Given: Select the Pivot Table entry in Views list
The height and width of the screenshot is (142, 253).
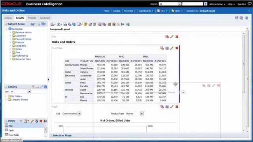Looking at the screenshot, I should click(14, 135).
